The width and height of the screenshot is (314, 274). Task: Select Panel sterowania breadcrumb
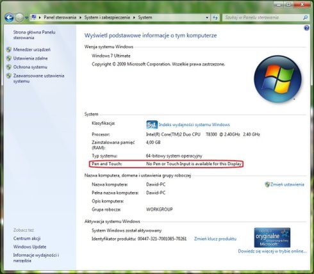60,17
